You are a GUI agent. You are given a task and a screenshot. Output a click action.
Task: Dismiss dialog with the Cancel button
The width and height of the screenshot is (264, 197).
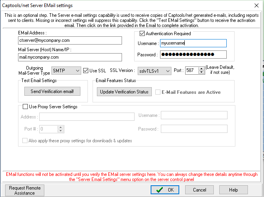pyautogui.click(x=200, y=190)
